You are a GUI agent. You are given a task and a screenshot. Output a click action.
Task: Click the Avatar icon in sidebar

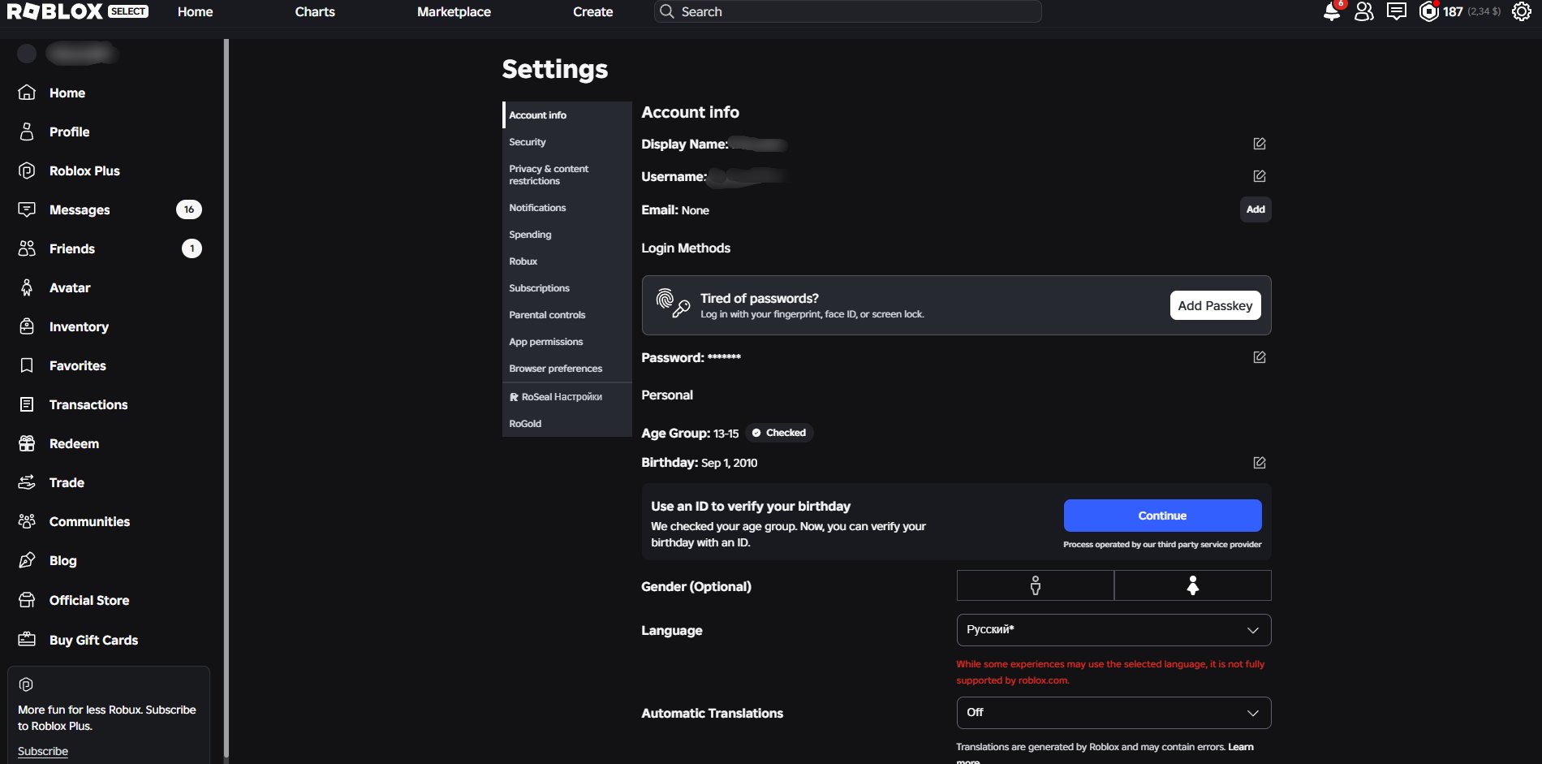point(27,287)
